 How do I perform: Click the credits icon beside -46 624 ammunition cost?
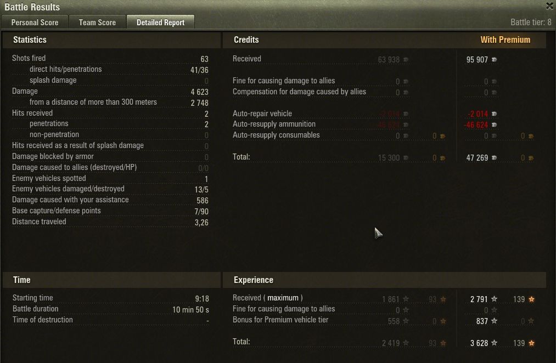tap(494, 124)
